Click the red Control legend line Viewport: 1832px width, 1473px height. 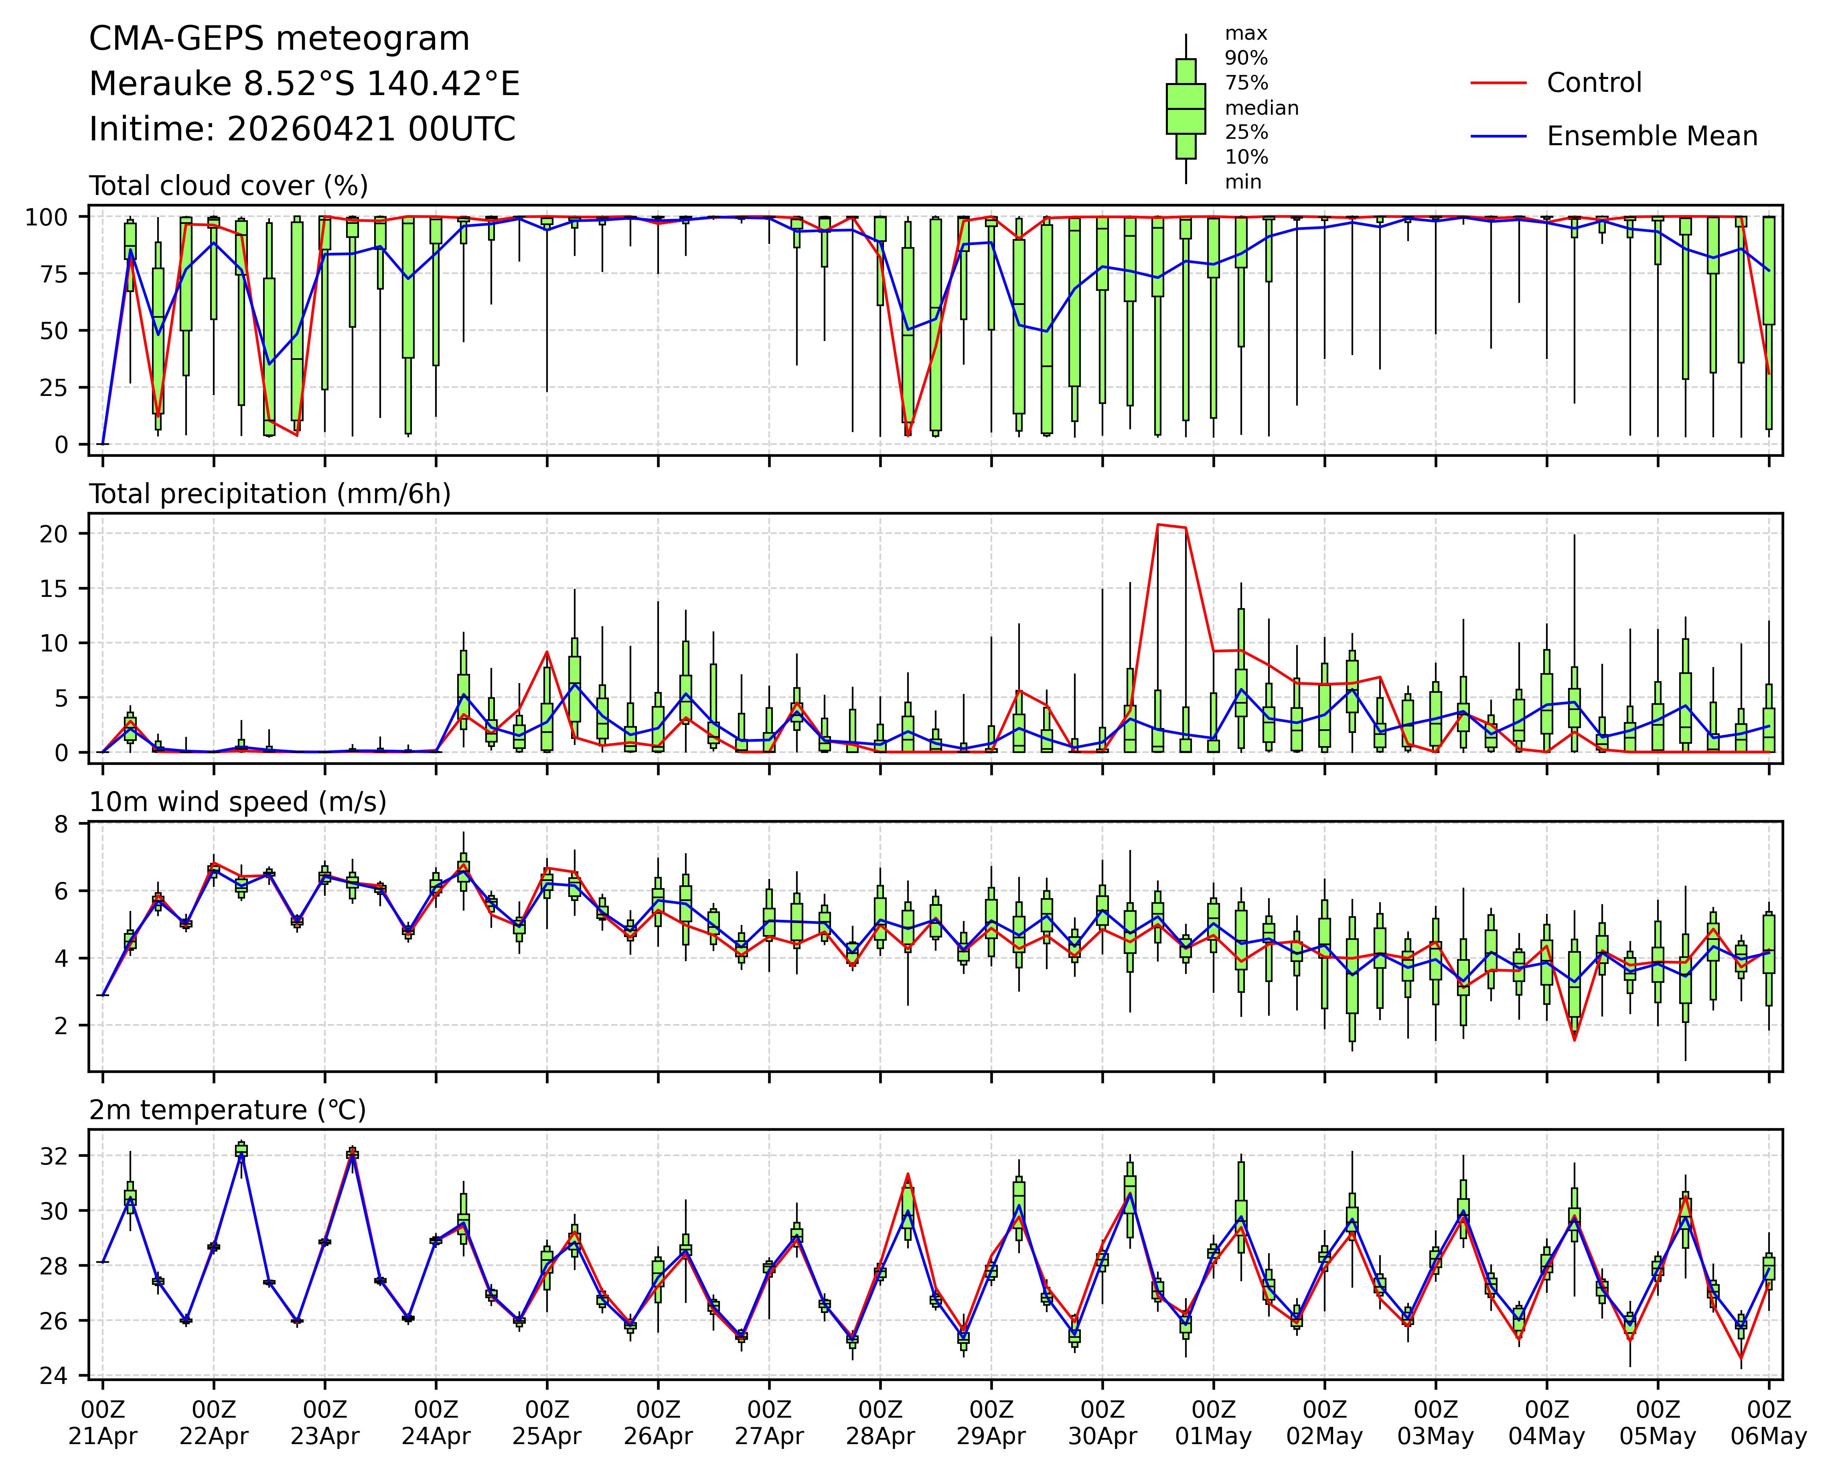1498,83
